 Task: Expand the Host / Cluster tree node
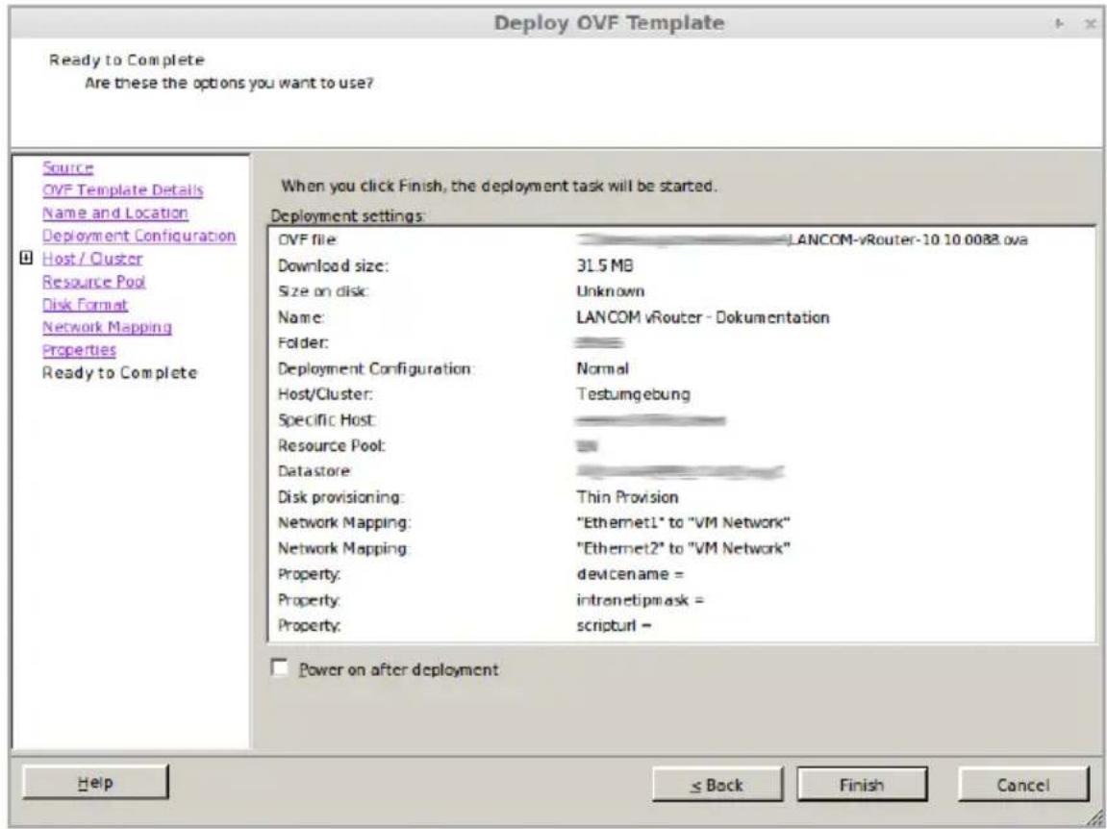pyautogui.click(x=26, y=259)
